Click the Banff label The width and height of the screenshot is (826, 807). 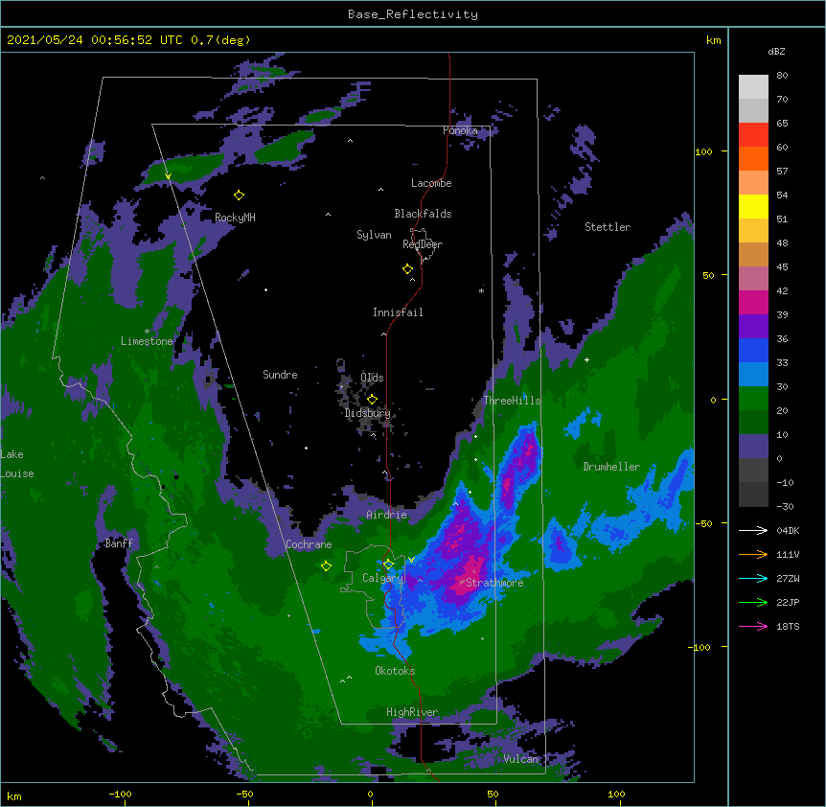pyautogui.click(x=119, y=543)
